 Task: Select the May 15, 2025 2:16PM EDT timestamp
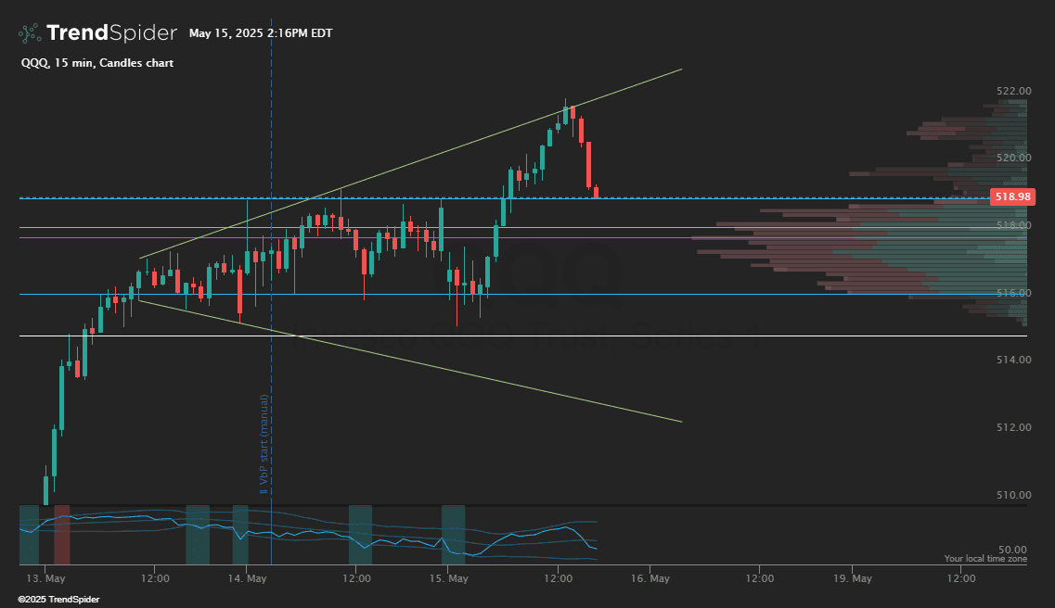click(261, 33)
